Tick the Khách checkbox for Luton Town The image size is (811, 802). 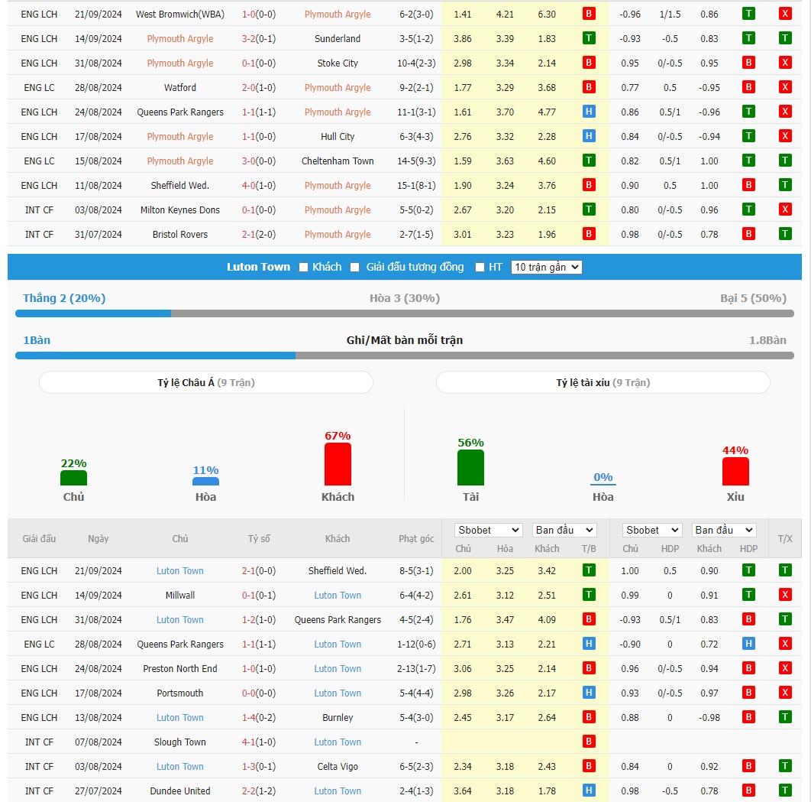(304, 267)
